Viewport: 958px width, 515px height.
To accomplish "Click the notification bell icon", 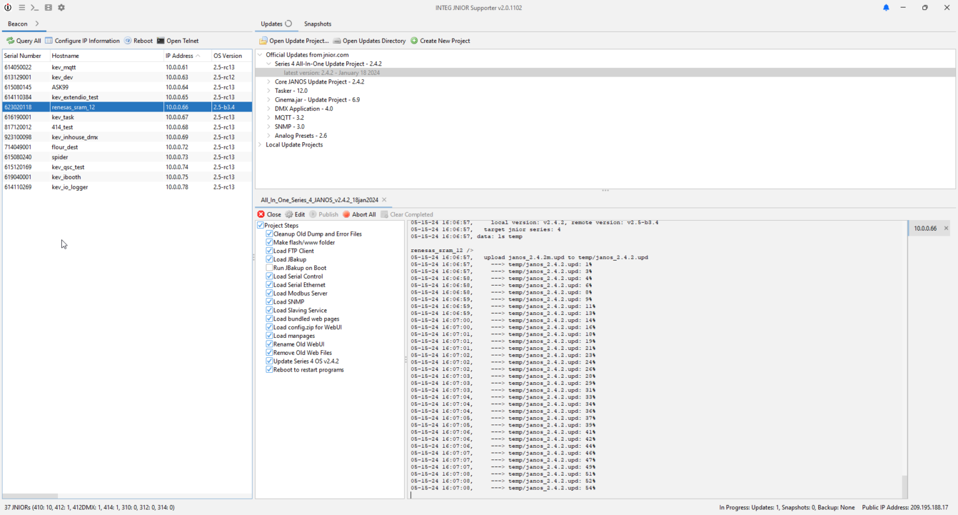I will tap(886, 8).
